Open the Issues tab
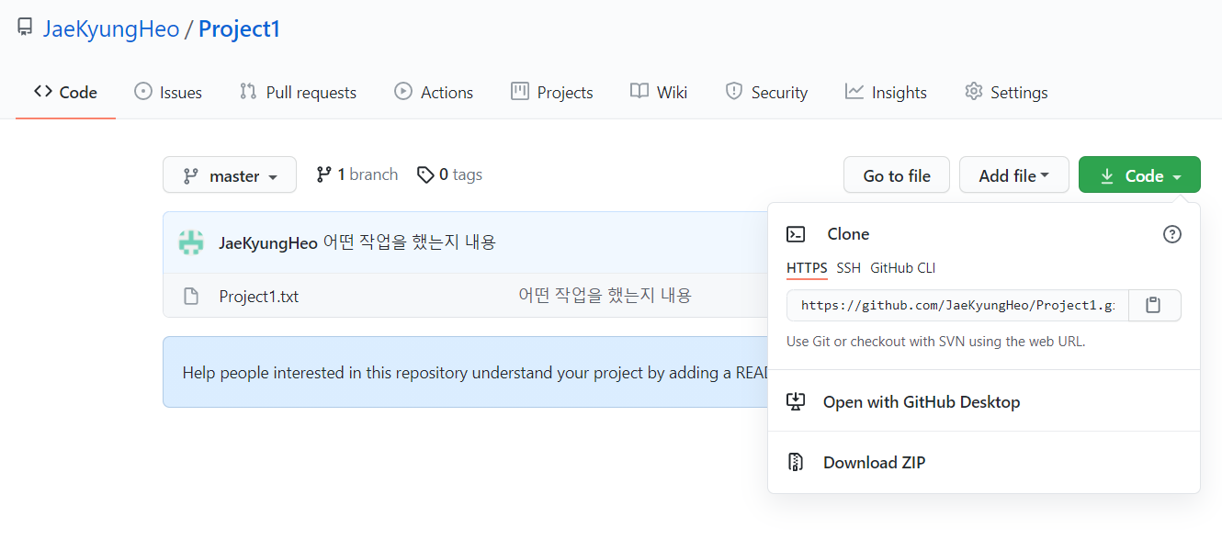 168,92
